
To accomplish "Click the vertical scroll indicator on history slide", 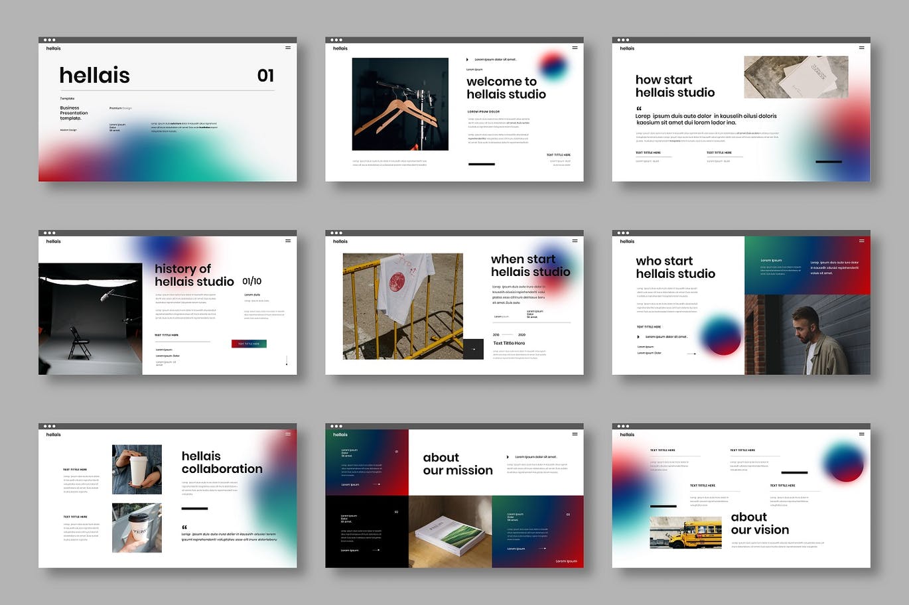I will click(287, 360).
